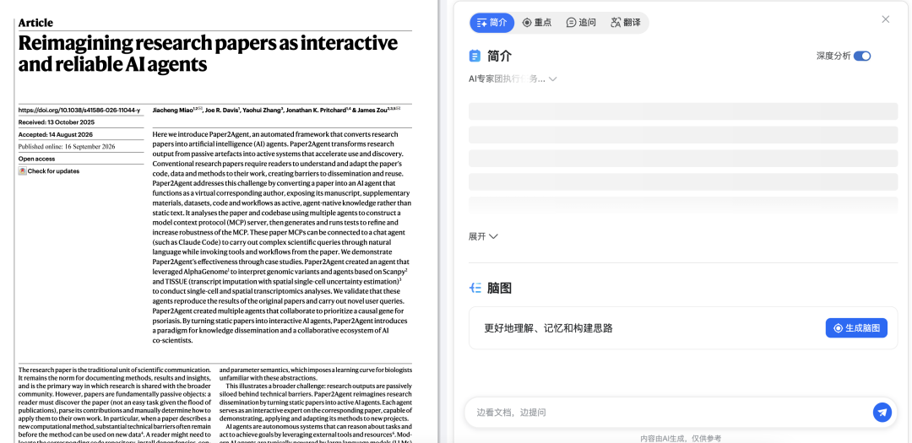Click the Article section label
Image resolution: width=912 pixels, height=443 pixels.
pyautogui.click(x=35, y=23)
